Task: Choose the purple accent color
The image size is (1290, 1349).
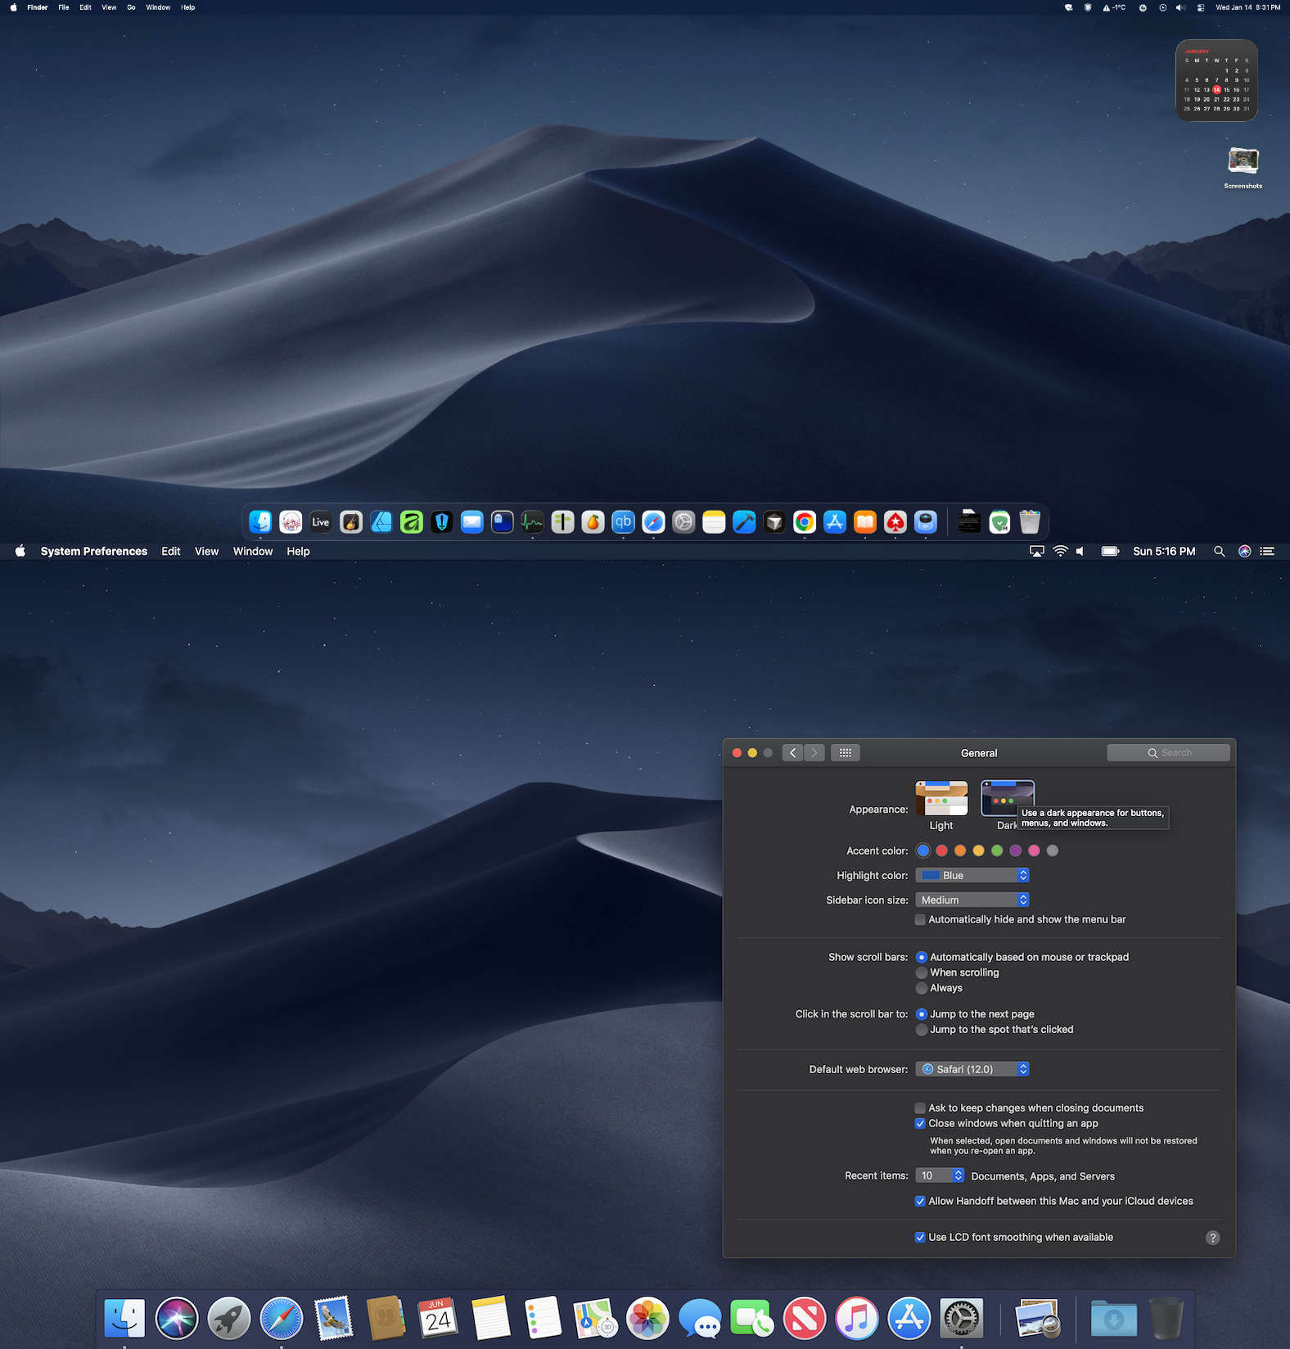Action: point(1016,851)
